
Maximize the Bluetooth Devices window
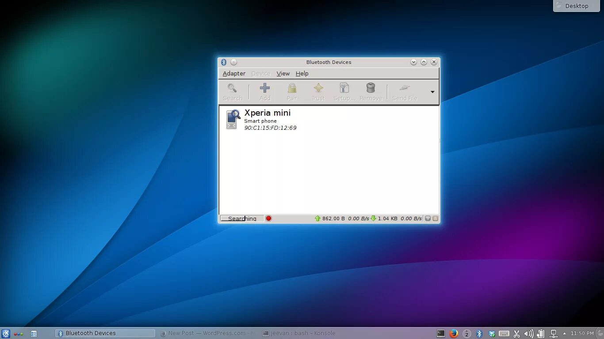[424, 62]
